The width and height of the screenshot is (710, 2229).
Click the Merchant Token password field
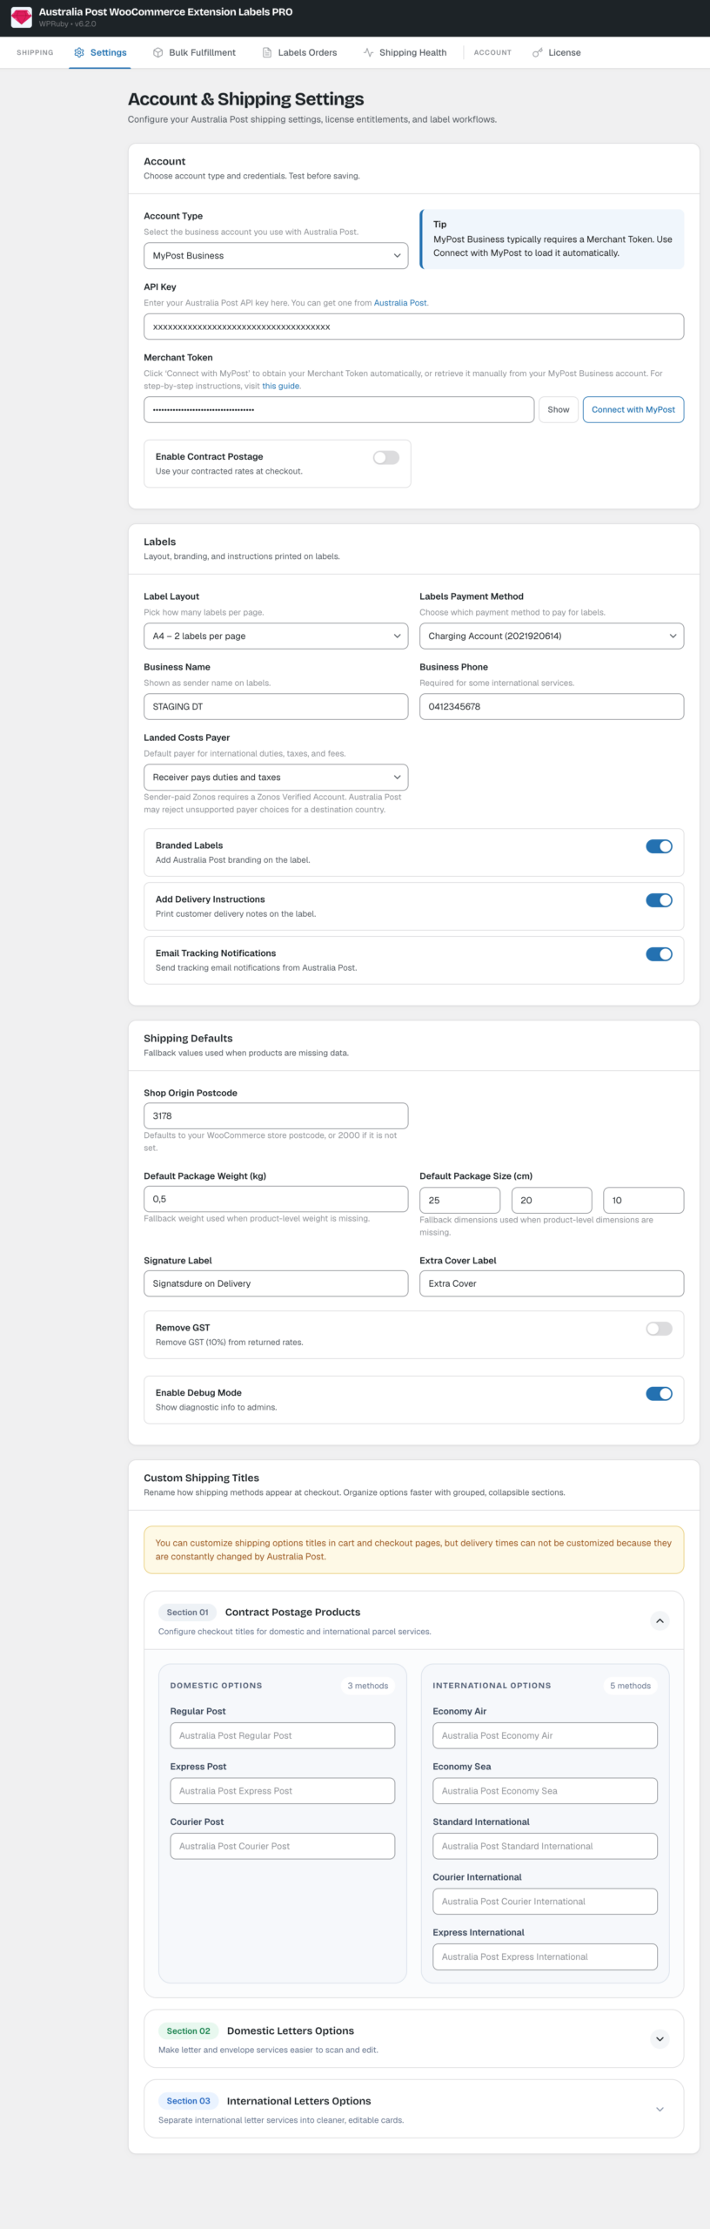tap(338, 410)
